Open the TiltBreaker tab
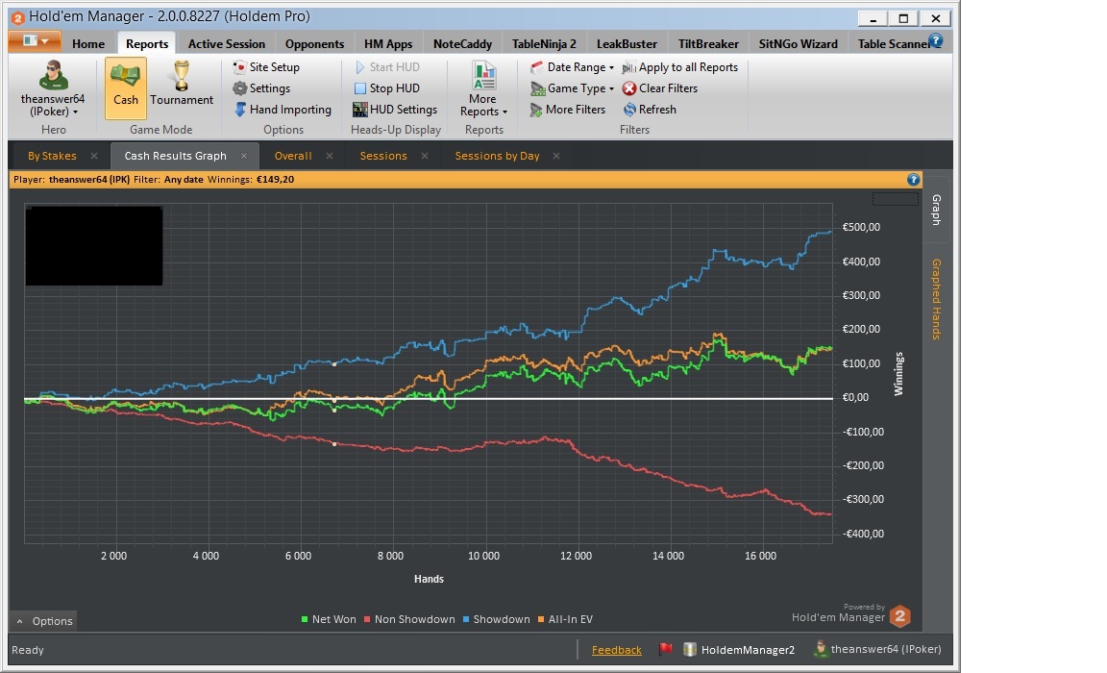Image resolution: width=1107 pixels, height=673 pixels. [x=708, y=44]
